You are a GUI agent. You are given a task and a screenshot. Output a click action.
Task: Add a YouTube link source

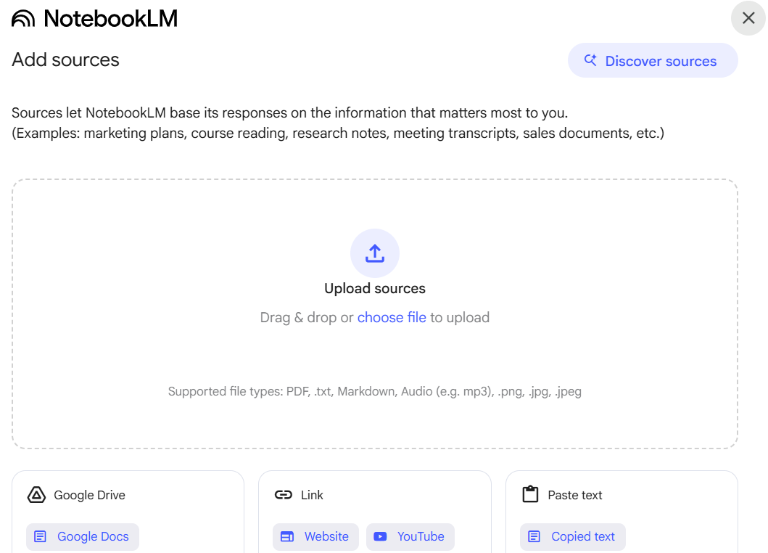pos(410,536)
